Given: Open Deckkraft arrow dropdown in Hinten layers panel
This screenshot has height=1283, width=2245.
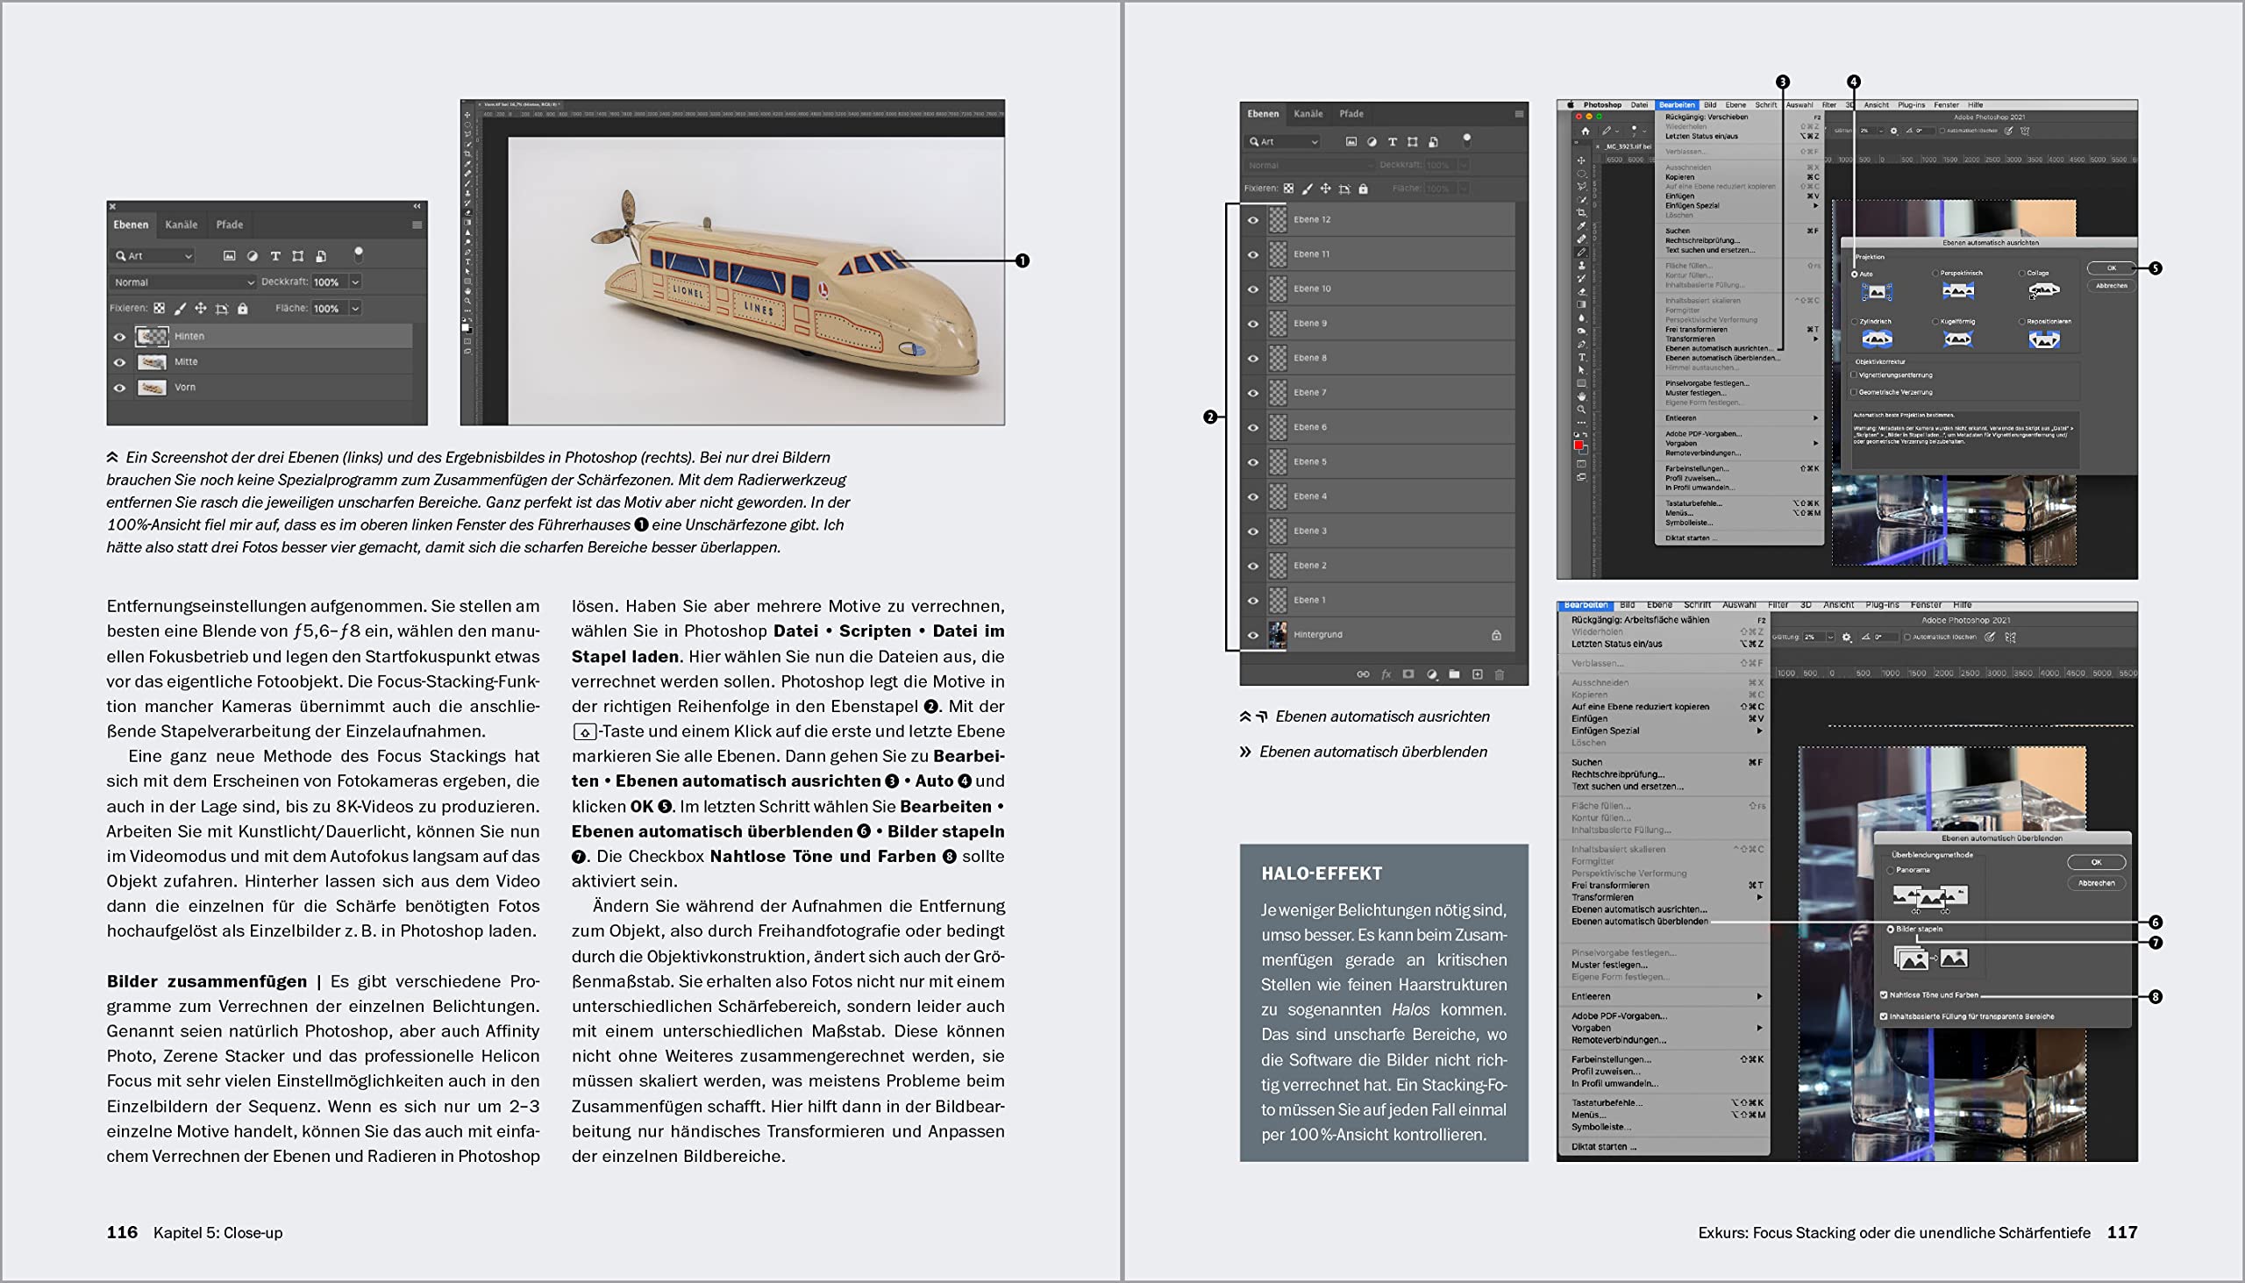Looking at the screenshot, I should [355, 282].
